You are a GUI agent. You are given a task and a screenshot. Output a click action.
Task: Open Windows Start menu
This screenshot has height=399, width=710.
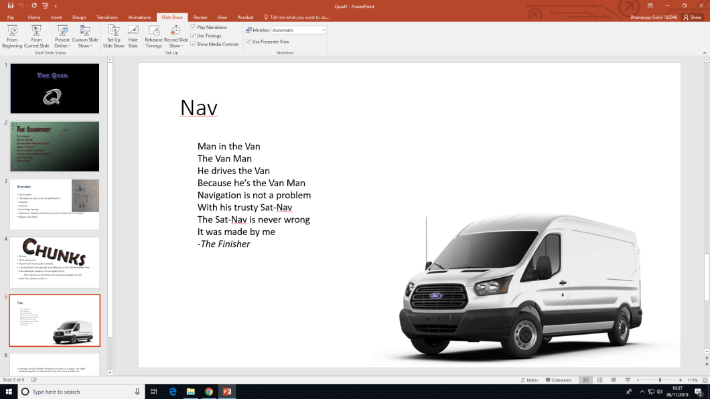(9, 392)
